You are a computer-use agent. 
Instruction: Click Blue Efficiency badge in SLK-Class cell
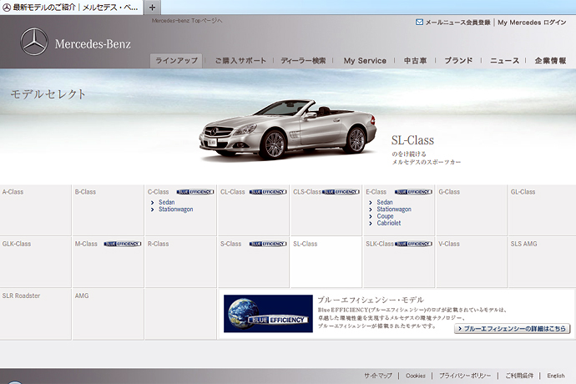pyautogui.click(x=413, y=244)
